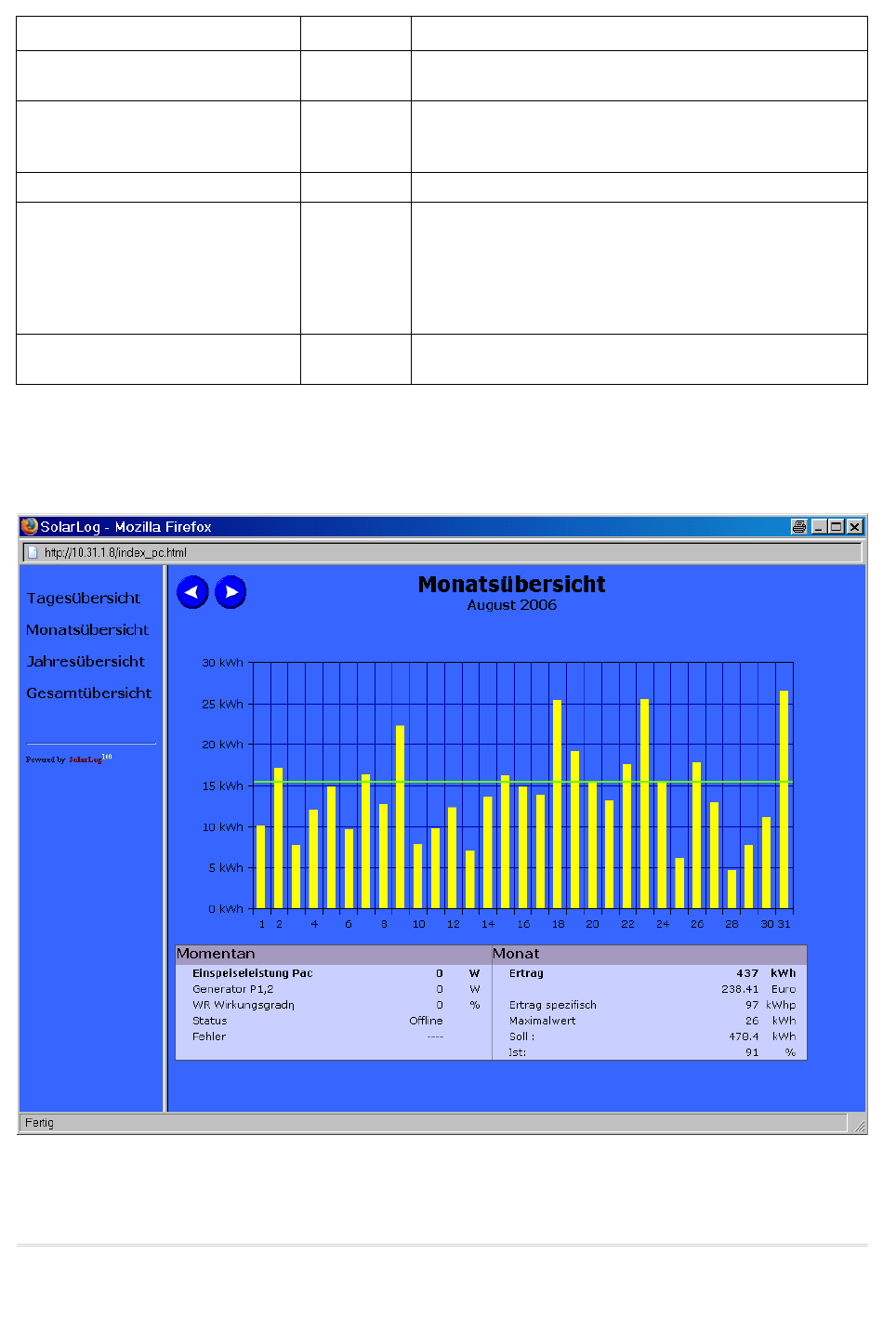Click the previous month arrow button

(x=192, y=592)
